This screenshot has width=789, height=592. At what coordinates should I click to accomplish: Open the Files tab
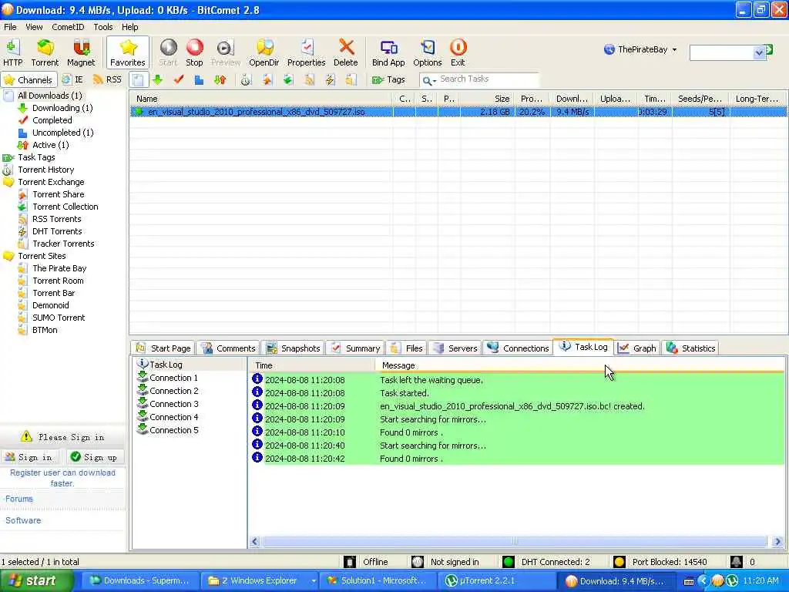[407, 348]
